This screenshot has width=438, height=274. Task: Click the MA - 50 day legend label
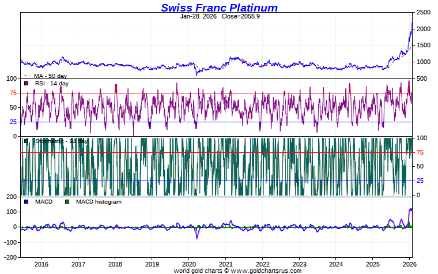[x=50, y=76]
